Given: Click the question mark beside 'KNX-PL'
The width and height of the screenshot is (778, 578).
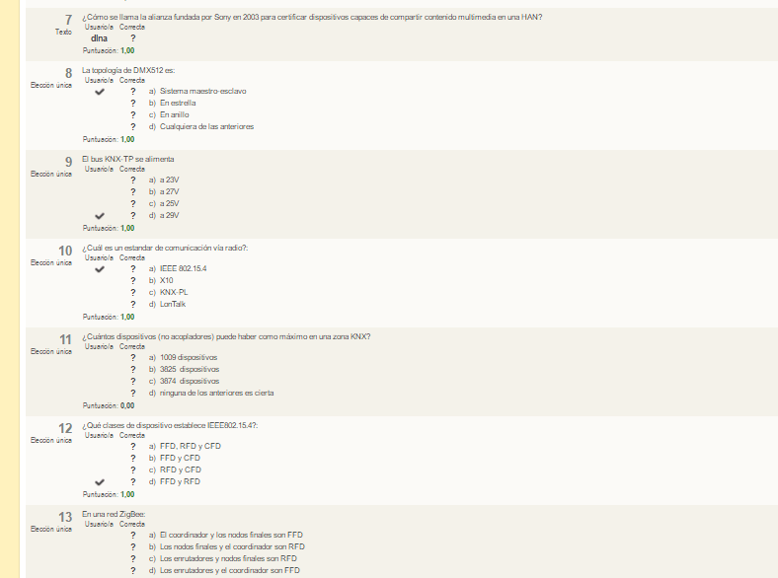Looking at the screenshot, I should point(133,293).
